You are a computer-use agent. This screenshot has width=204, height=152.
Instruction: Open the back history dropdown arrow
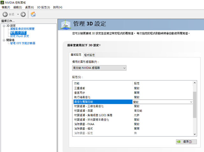click(x=18, y=14)
